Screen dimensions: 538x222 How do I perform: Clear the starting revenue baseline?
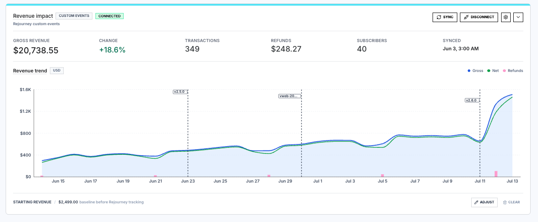coord(512,202)
